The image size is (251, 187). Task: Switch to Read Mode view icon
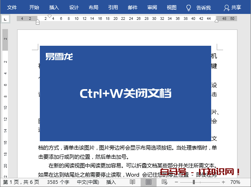click(x=133, y=182)
